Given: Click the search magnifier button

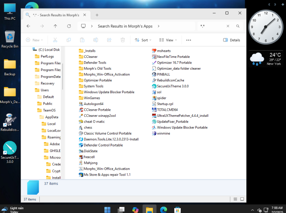Looking at the screenshot, I should point(238,26).
